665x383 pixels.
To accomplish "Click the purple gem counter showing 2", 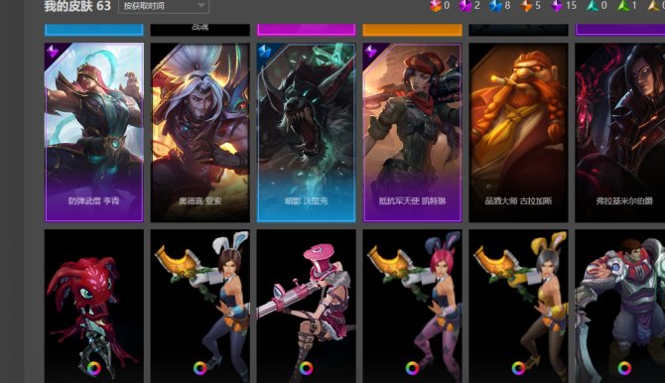I will [x=469, y=6].
